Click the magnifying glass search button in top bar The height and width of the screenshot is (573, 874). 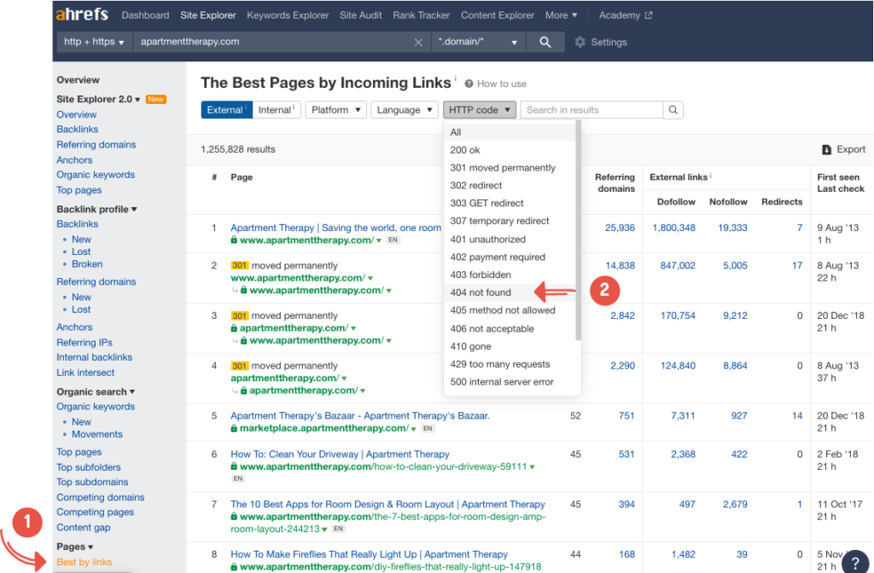click(x=545, y=42)
